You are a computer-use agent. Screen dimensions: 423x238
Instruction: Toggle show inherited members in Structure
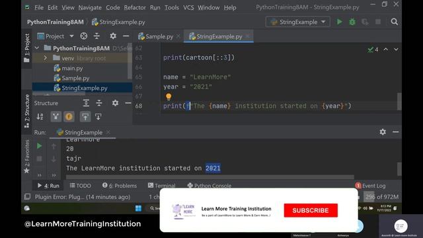56,116
